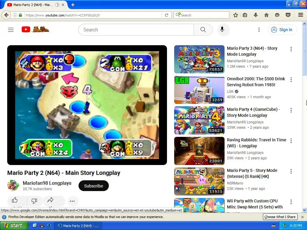
Task: Click in the YouTube search field
Action: (x=136, y=30)
